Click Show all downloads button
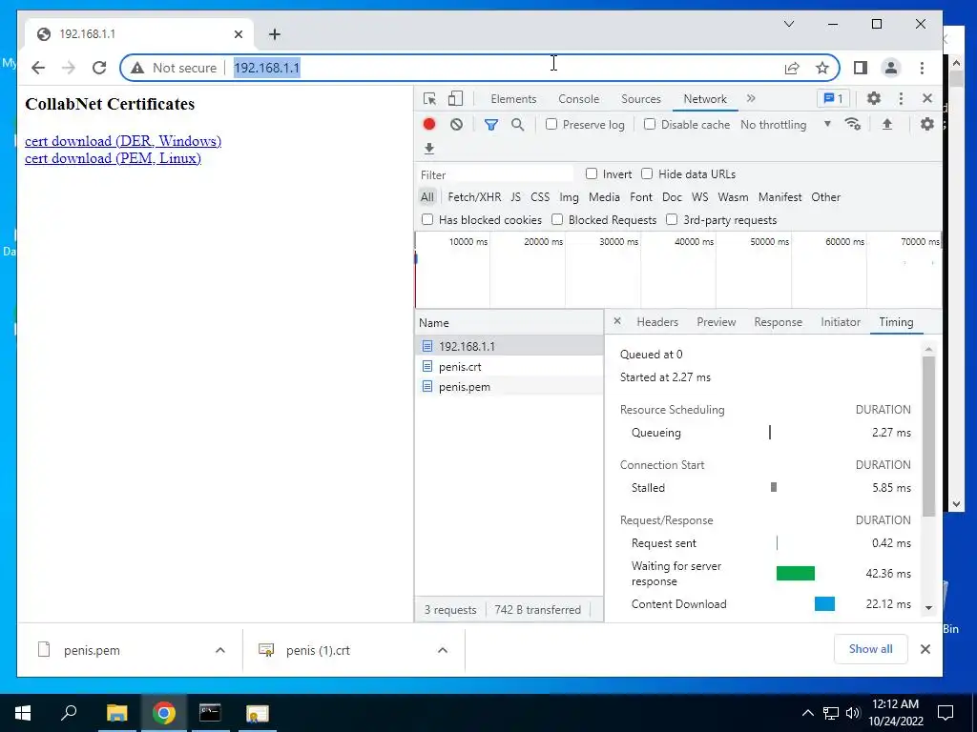This screenshot has width=977, height=732. (x=870, y=649)
